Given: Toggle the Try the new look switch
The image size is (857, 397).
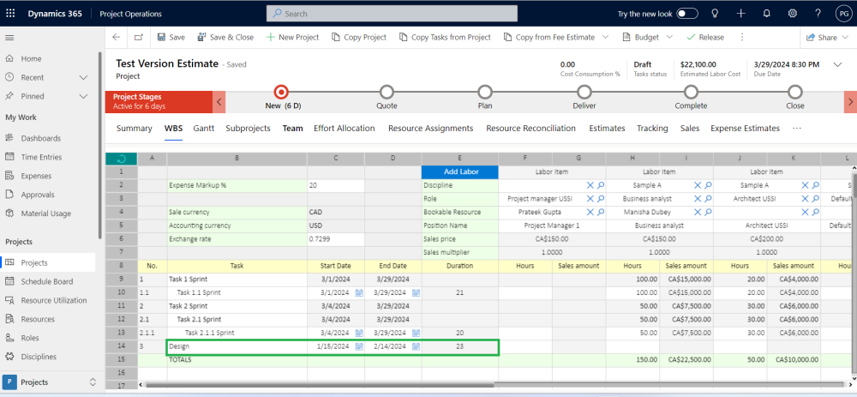Looking at the screenshot, I should coord(687,14).
